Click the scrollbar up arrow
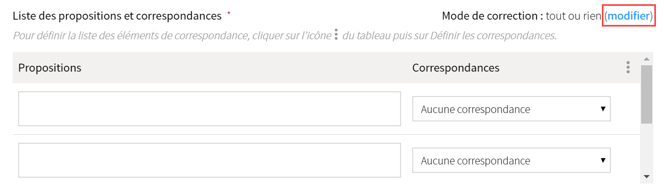The height and width of the screenshot is (191, 666). click(x=646, y=58)
